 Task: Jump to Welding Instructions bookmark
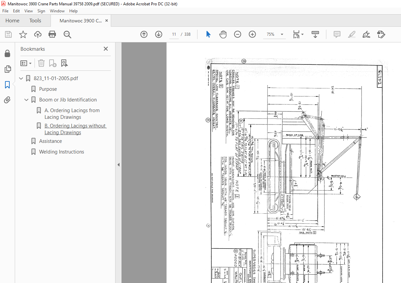click(61, 152)
